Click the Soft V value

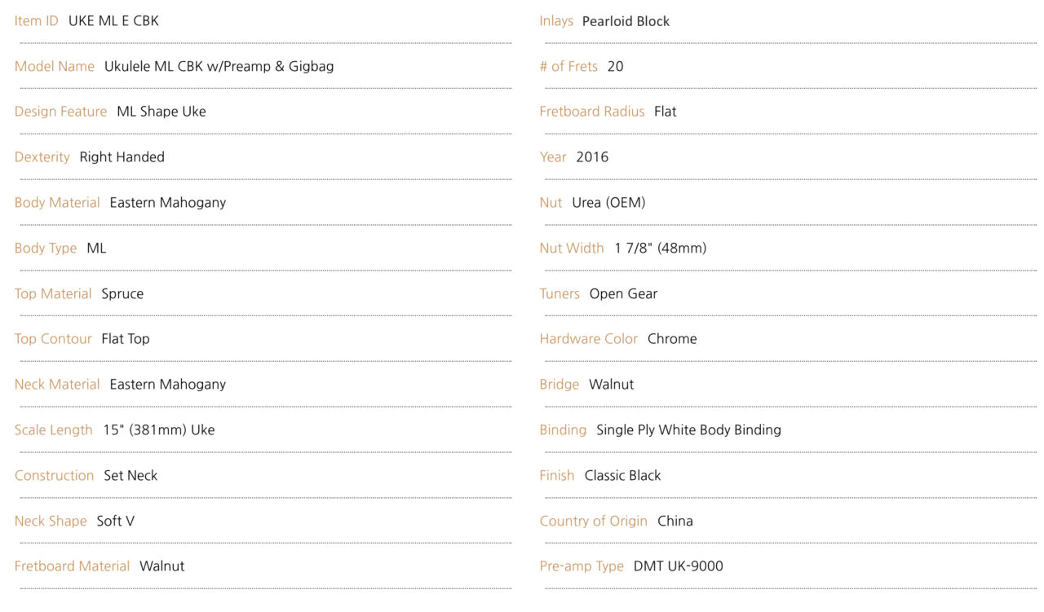(x=116, y=522)
